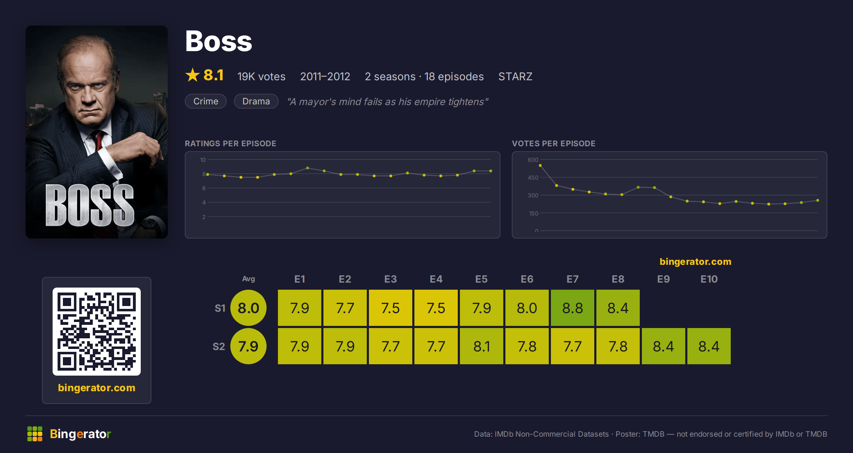Image resolution: width=853 pixels, height=453 pixels.
Task: Click the gold star rating icon
Action: pos(193,75)
